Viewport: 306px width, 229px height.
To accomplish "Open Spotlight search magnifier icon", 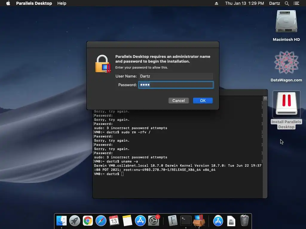I will point(287,3).
